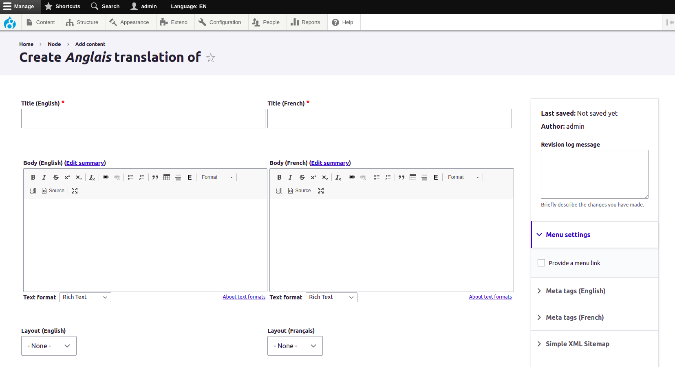Open the Configuration admin menu
This screenshot has height=367, width=675.
220,22
